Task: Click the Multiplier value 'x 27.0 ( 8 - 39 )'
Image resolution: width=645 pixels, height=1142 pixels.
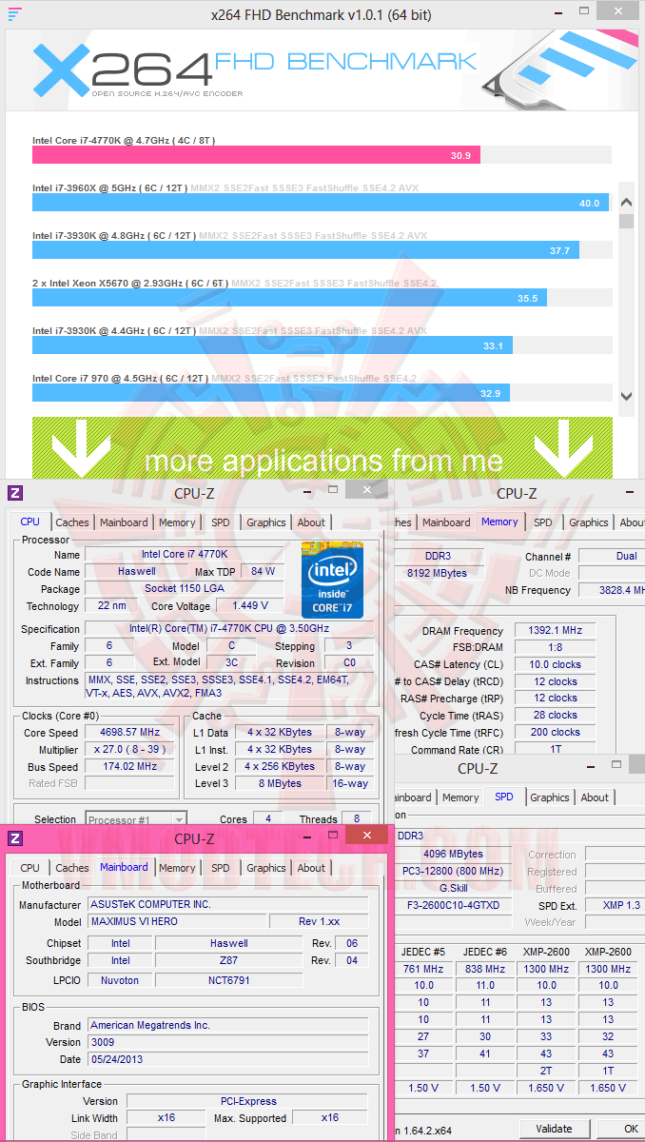Action: (129, 750)
